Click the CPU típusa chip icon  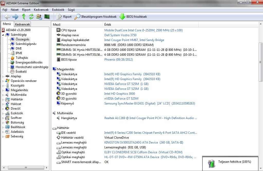pyautogui.click(x=58, y=30)
